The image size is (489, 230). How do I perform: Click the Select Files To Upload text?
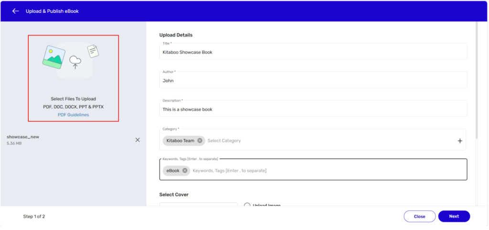(x=73, y=99)
